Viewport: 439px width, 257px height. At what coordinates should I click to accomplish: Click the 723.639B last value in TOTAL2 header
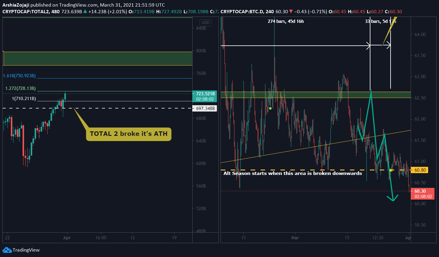point(72,11)
